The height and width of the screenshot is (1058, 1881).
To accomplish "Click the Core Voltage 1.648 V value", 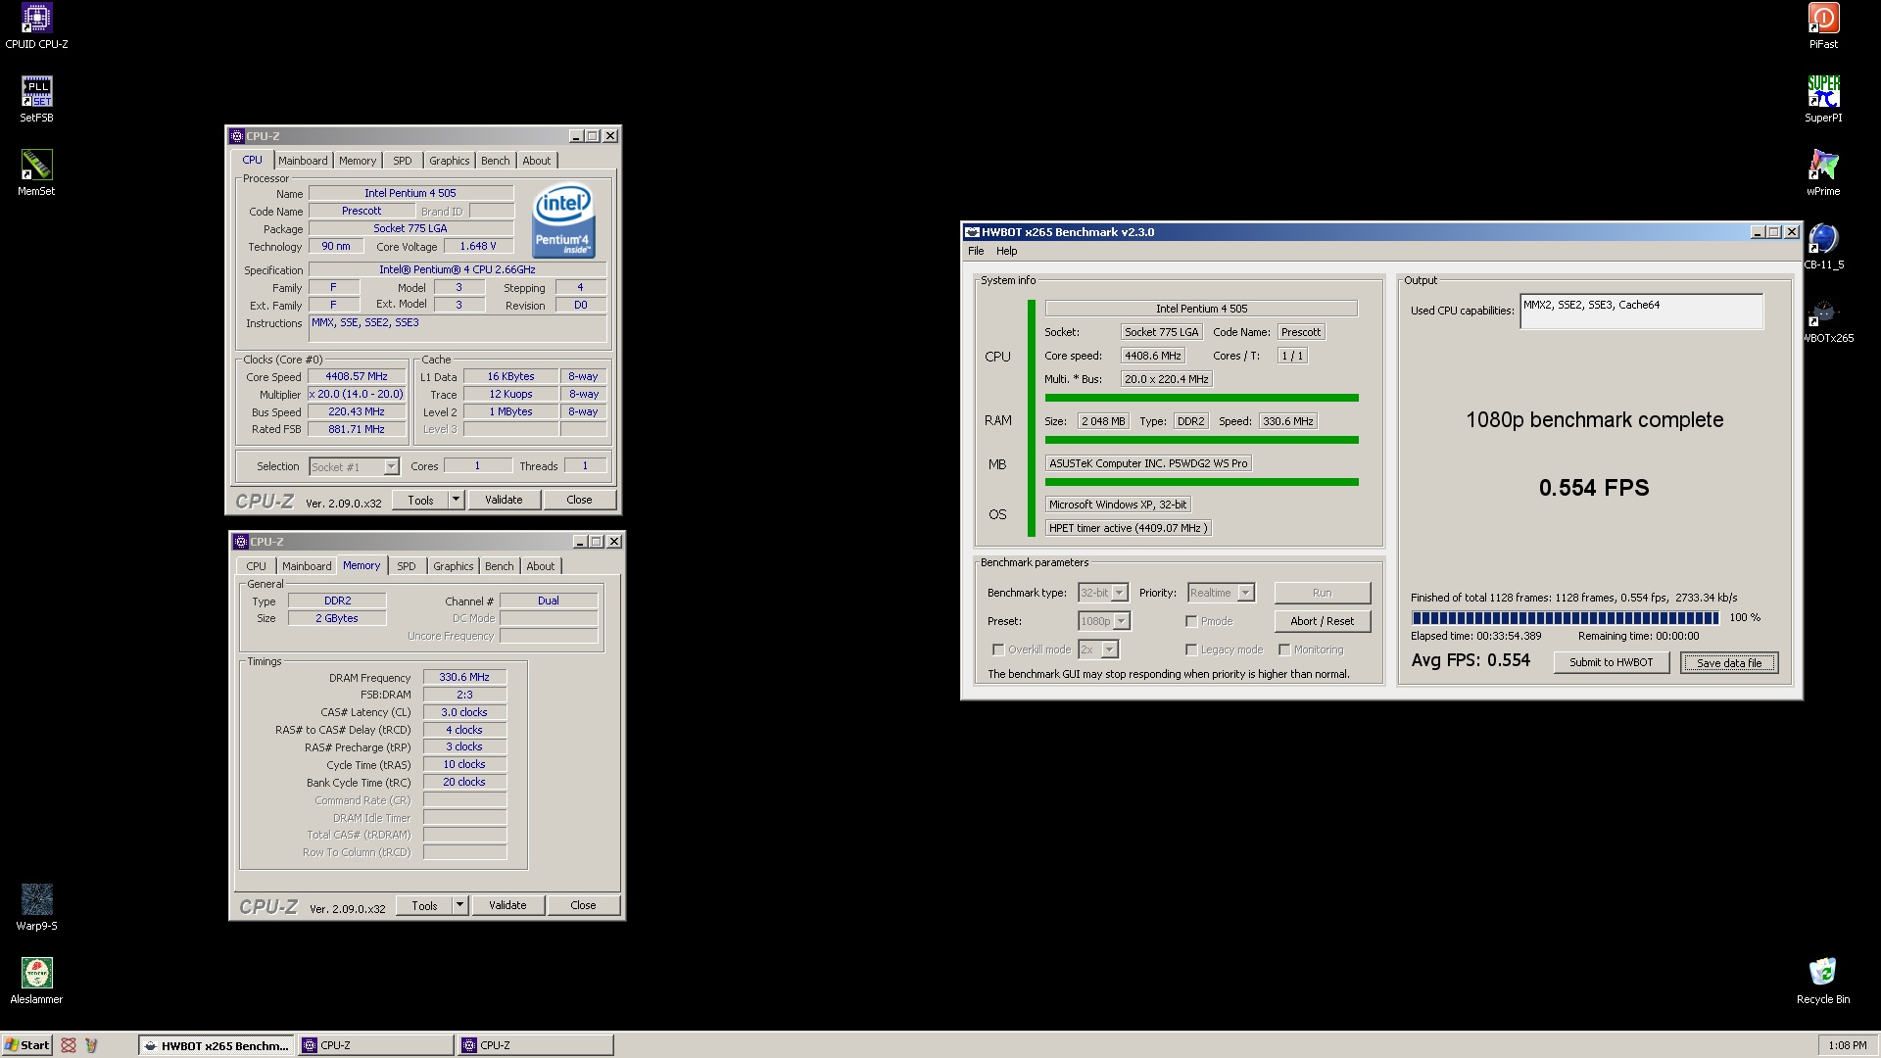I will click(x=478, y=247).
